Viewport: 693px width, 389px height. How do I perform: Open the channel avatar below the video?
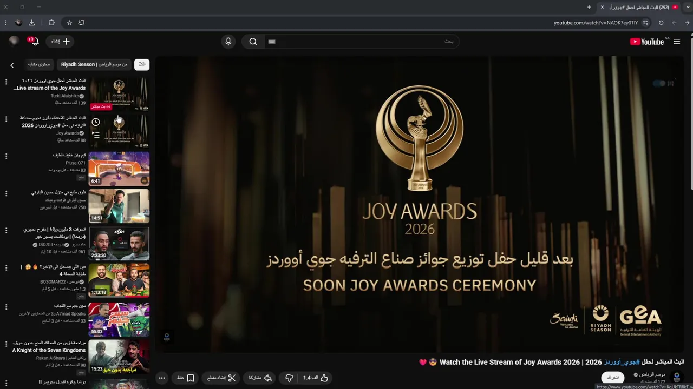677,377
